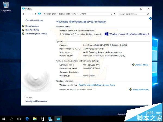Image resolution: width=163 pixels, height=122 pixels.
Task: Open the Recycle Bin desktop icon
Action: click(x=6, y=6)
